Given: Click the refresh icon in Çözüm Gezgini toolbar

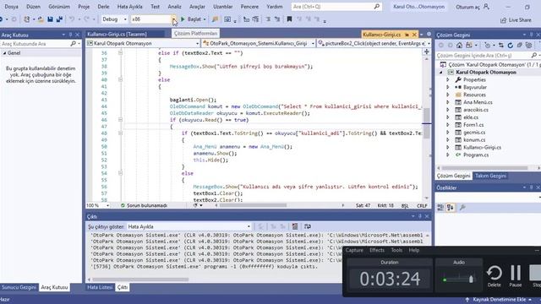Looking at the screenshot, I should [511, 45].
